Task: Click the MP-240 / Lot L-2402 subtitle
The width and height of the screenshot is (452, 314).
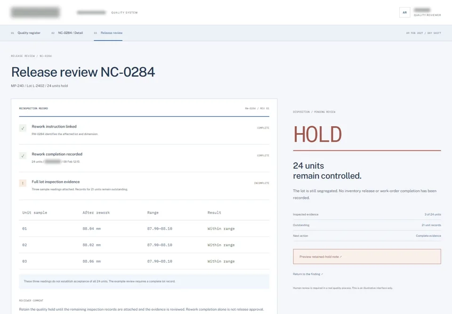Action: pos(40,86)
